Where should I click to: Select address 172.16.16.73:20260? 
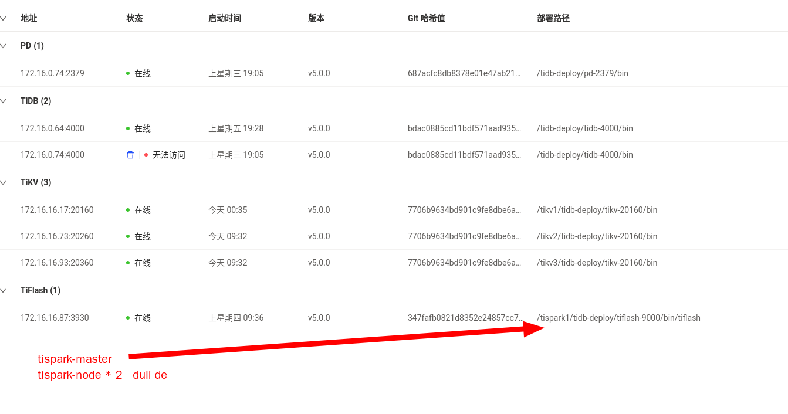pyautogui.click(x=57, y=236)
